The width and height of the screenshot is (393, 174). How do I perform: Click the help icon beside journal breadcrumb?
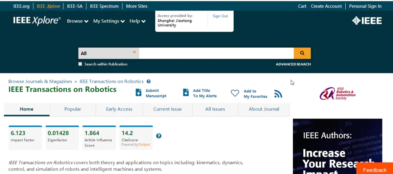click(x=148, y=81)
